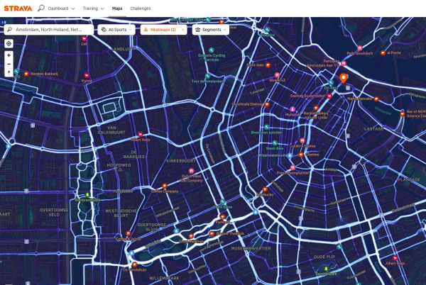Select the Saint-Jean cafe marker
426x285 pixels.
[268, 65]
